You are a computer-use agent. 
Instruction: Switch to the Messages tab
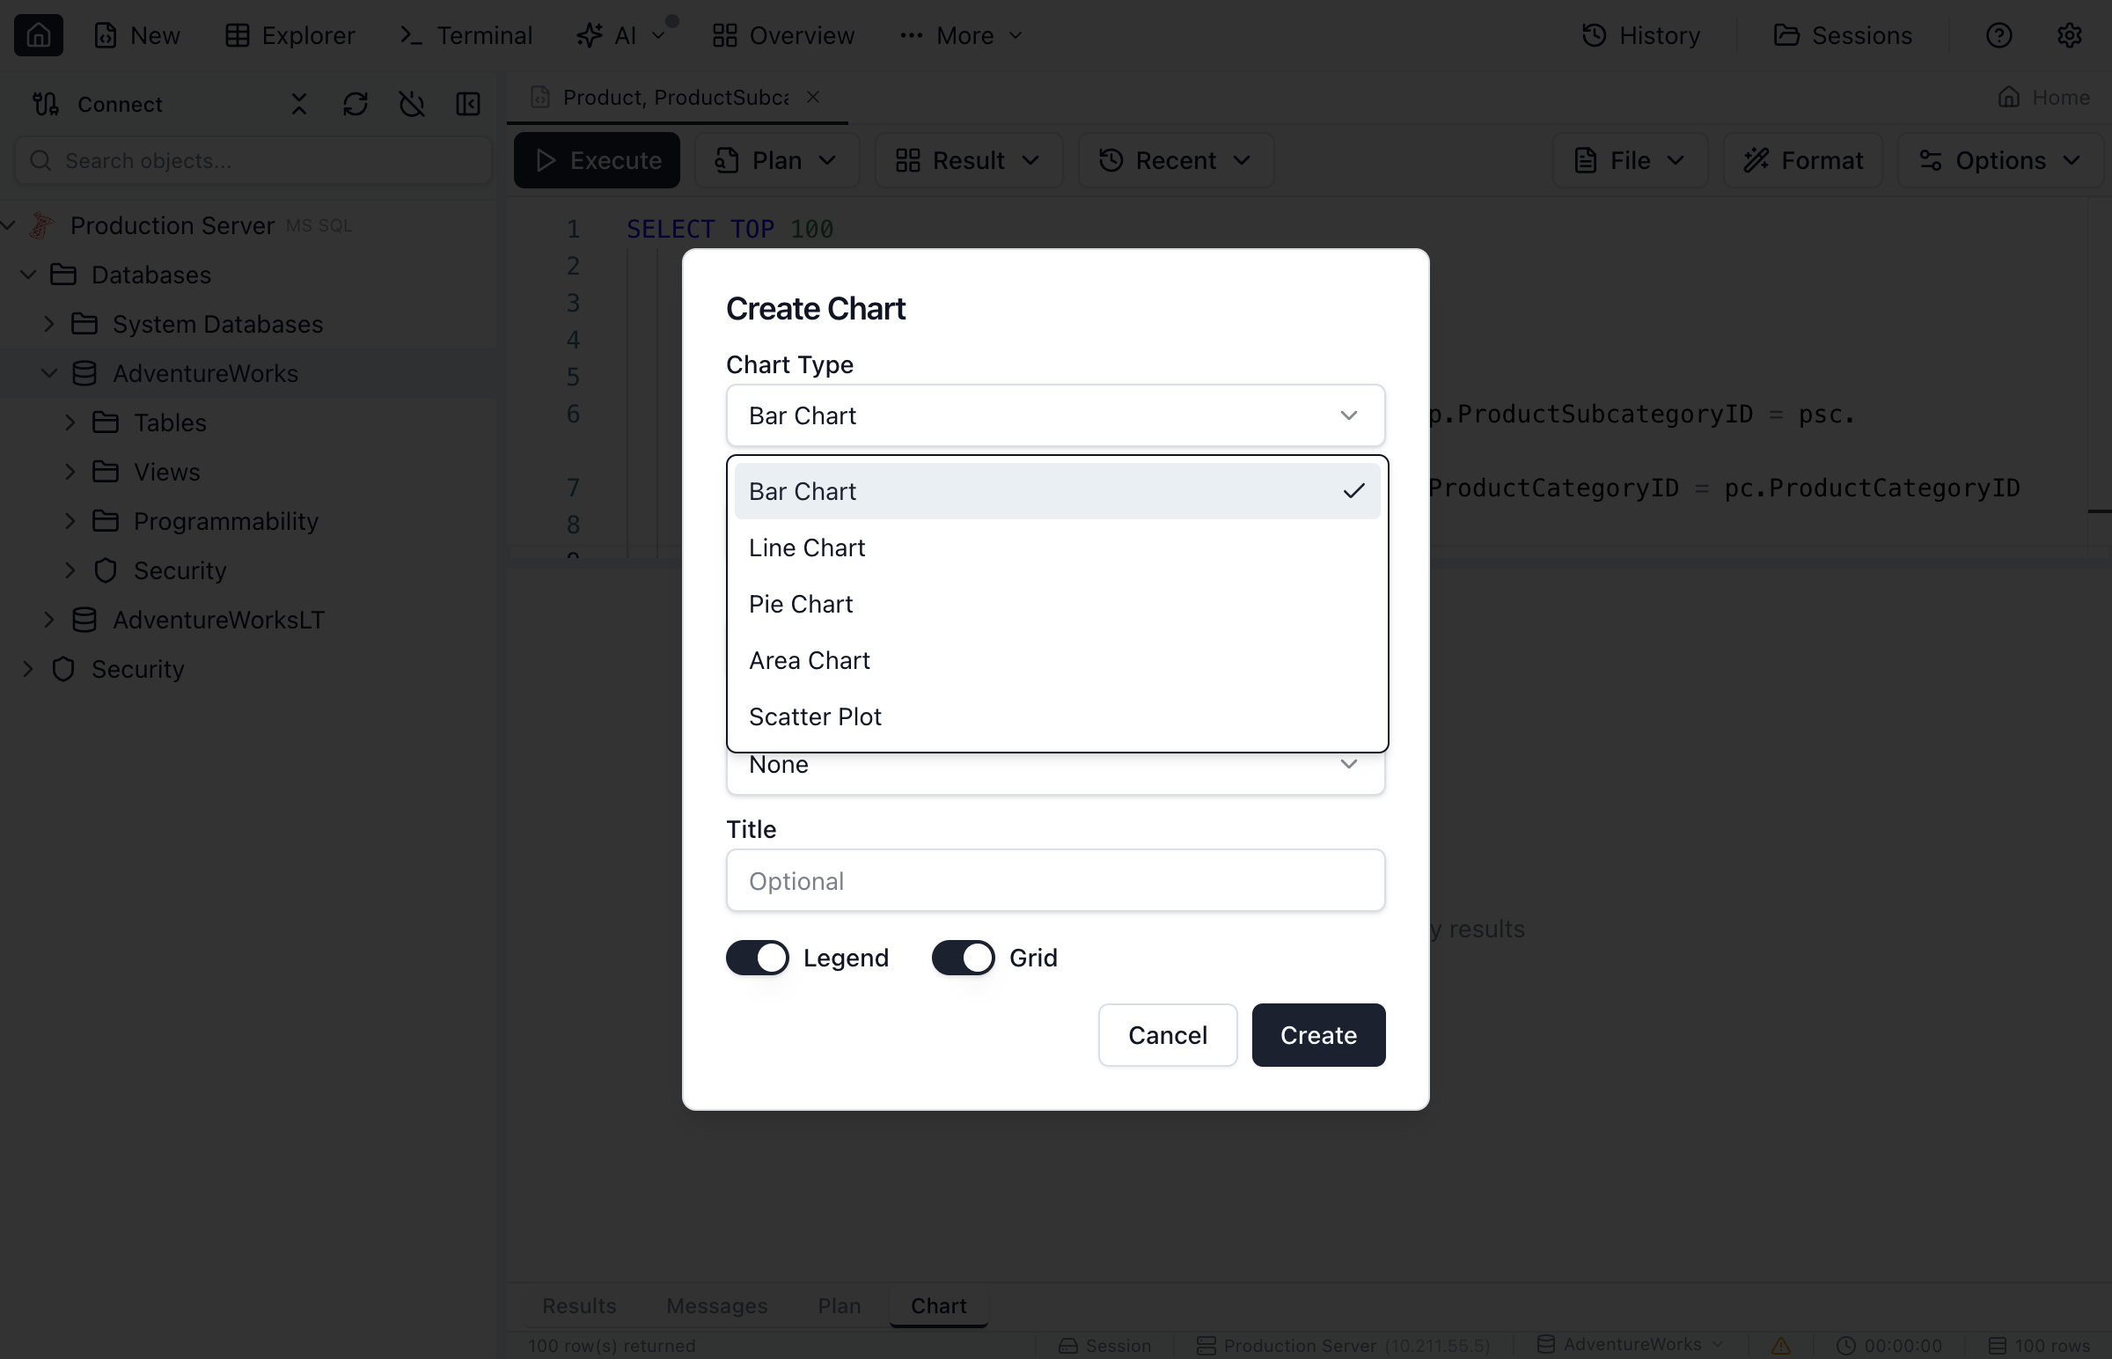click(x=715, y=1305)
